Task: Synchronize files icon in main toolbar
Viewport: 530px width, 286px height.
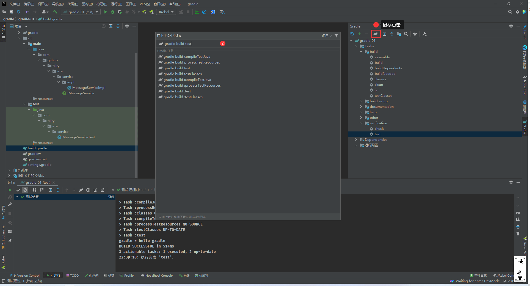Action: coord(18,12)
